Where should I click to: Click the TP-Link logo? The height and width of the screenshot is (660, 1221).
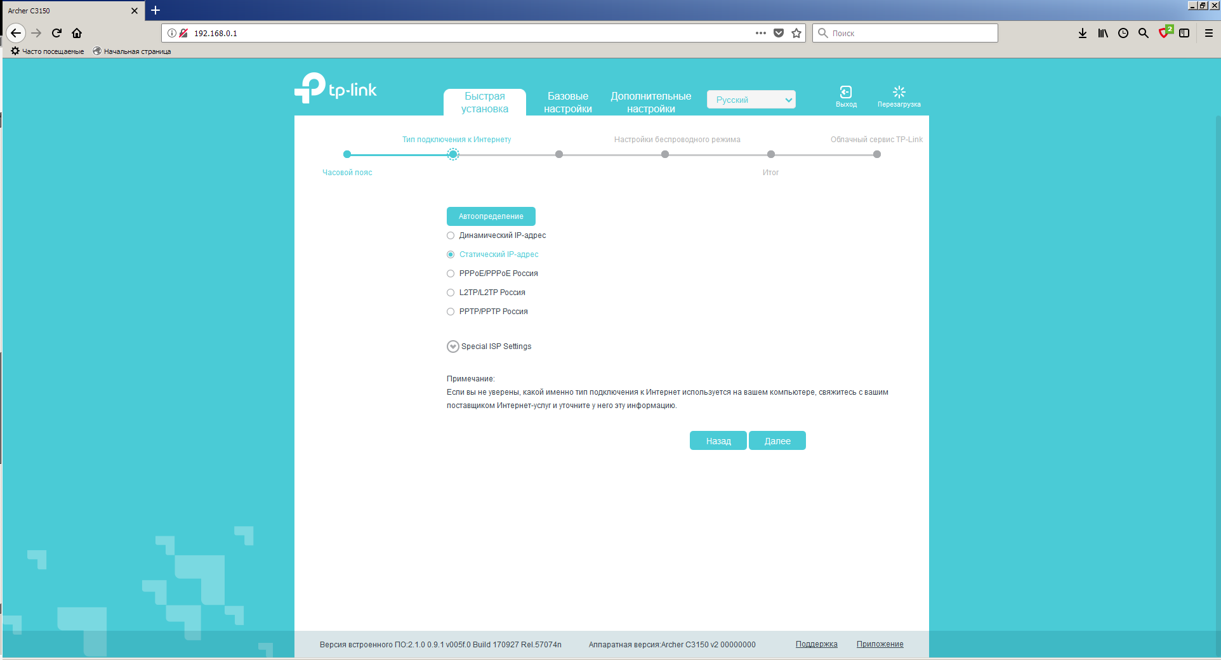pos(336,89)
